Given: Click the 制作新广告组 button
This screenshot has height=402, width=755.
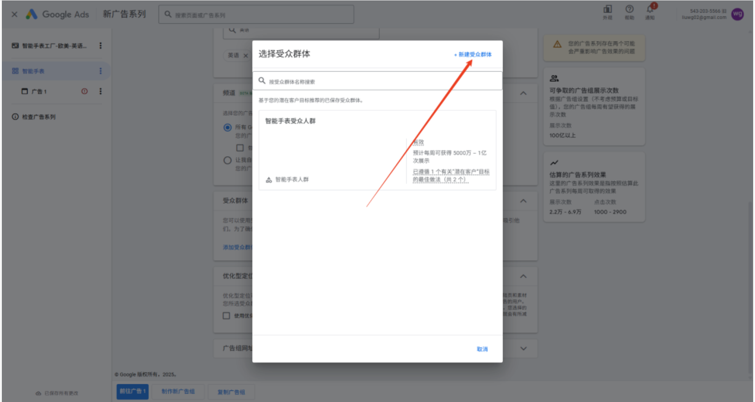Looking at the screenshot, I should (x=178, y=392).
